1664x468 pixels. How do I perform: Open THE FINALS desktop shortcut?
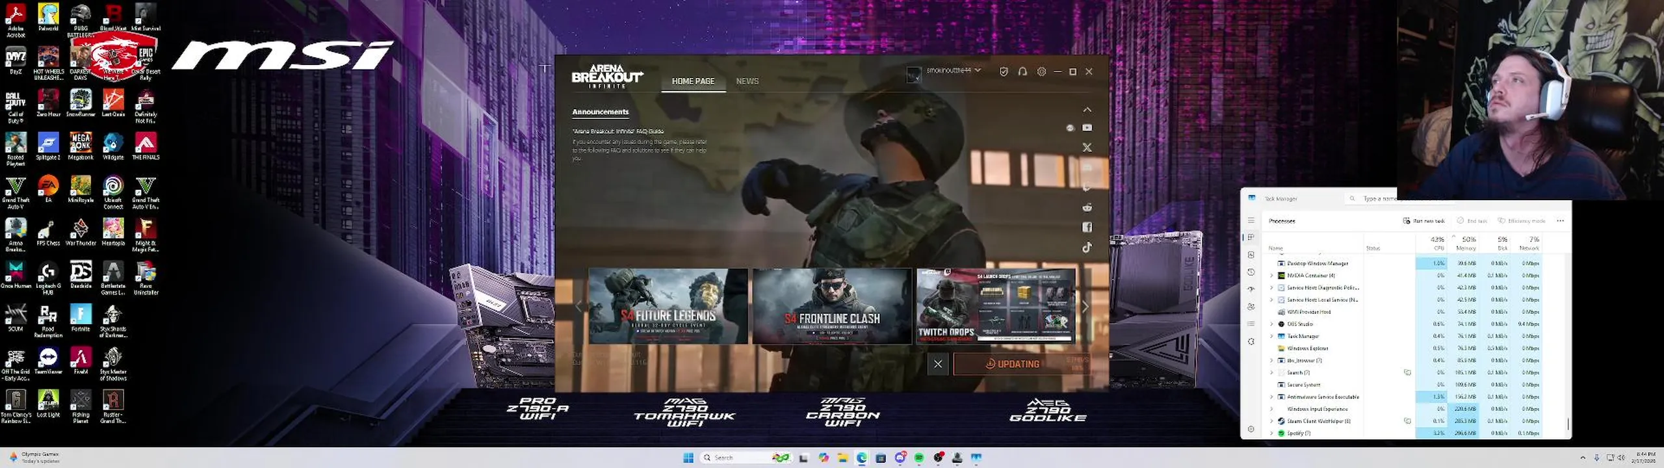146,146
